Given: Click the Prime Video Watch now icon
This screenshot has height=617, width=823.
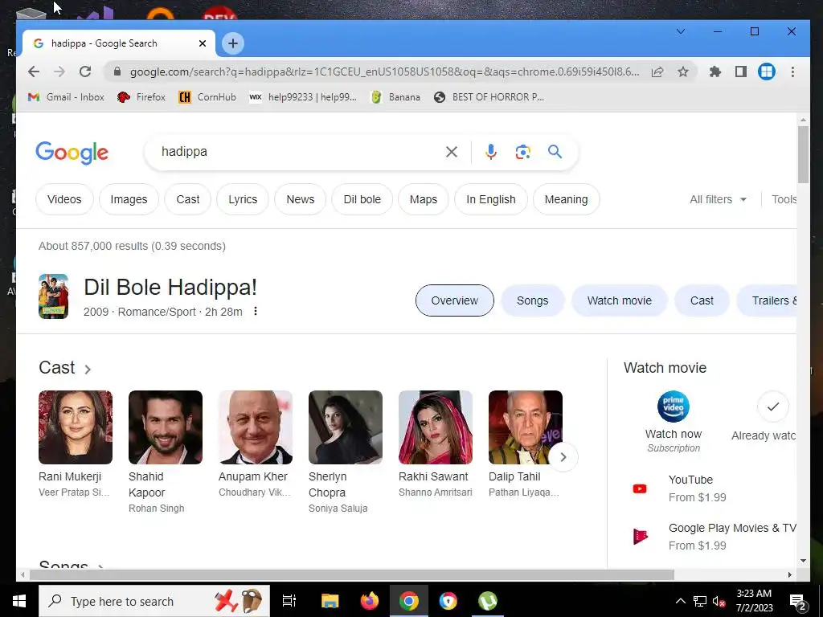Looking at the screenshot, I should [x=674, y=407].
